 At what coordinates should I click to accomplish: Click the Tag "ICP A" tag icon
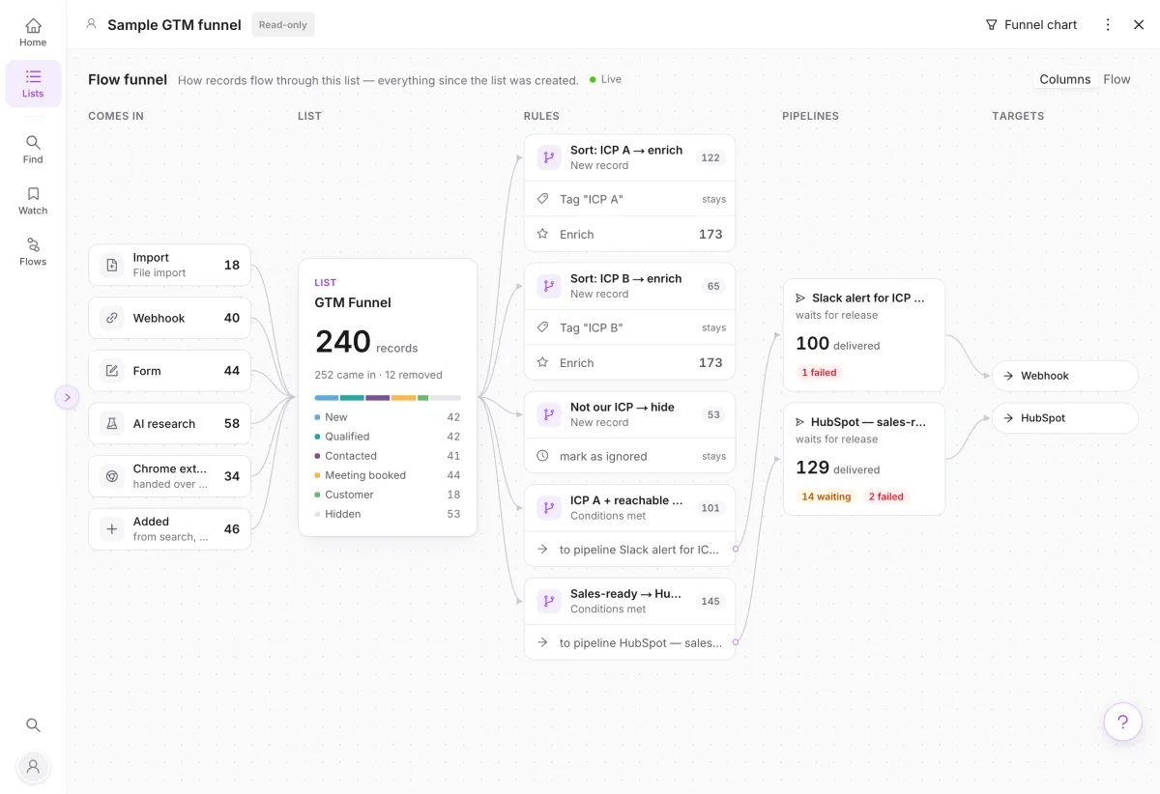click(x=542, y=199)
